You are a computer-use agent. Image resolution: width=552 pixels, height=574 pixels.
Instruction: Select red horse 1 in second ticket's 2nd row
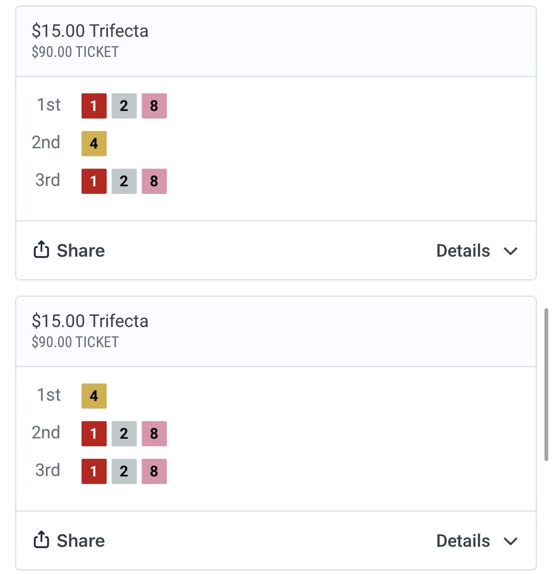(94, 434)
